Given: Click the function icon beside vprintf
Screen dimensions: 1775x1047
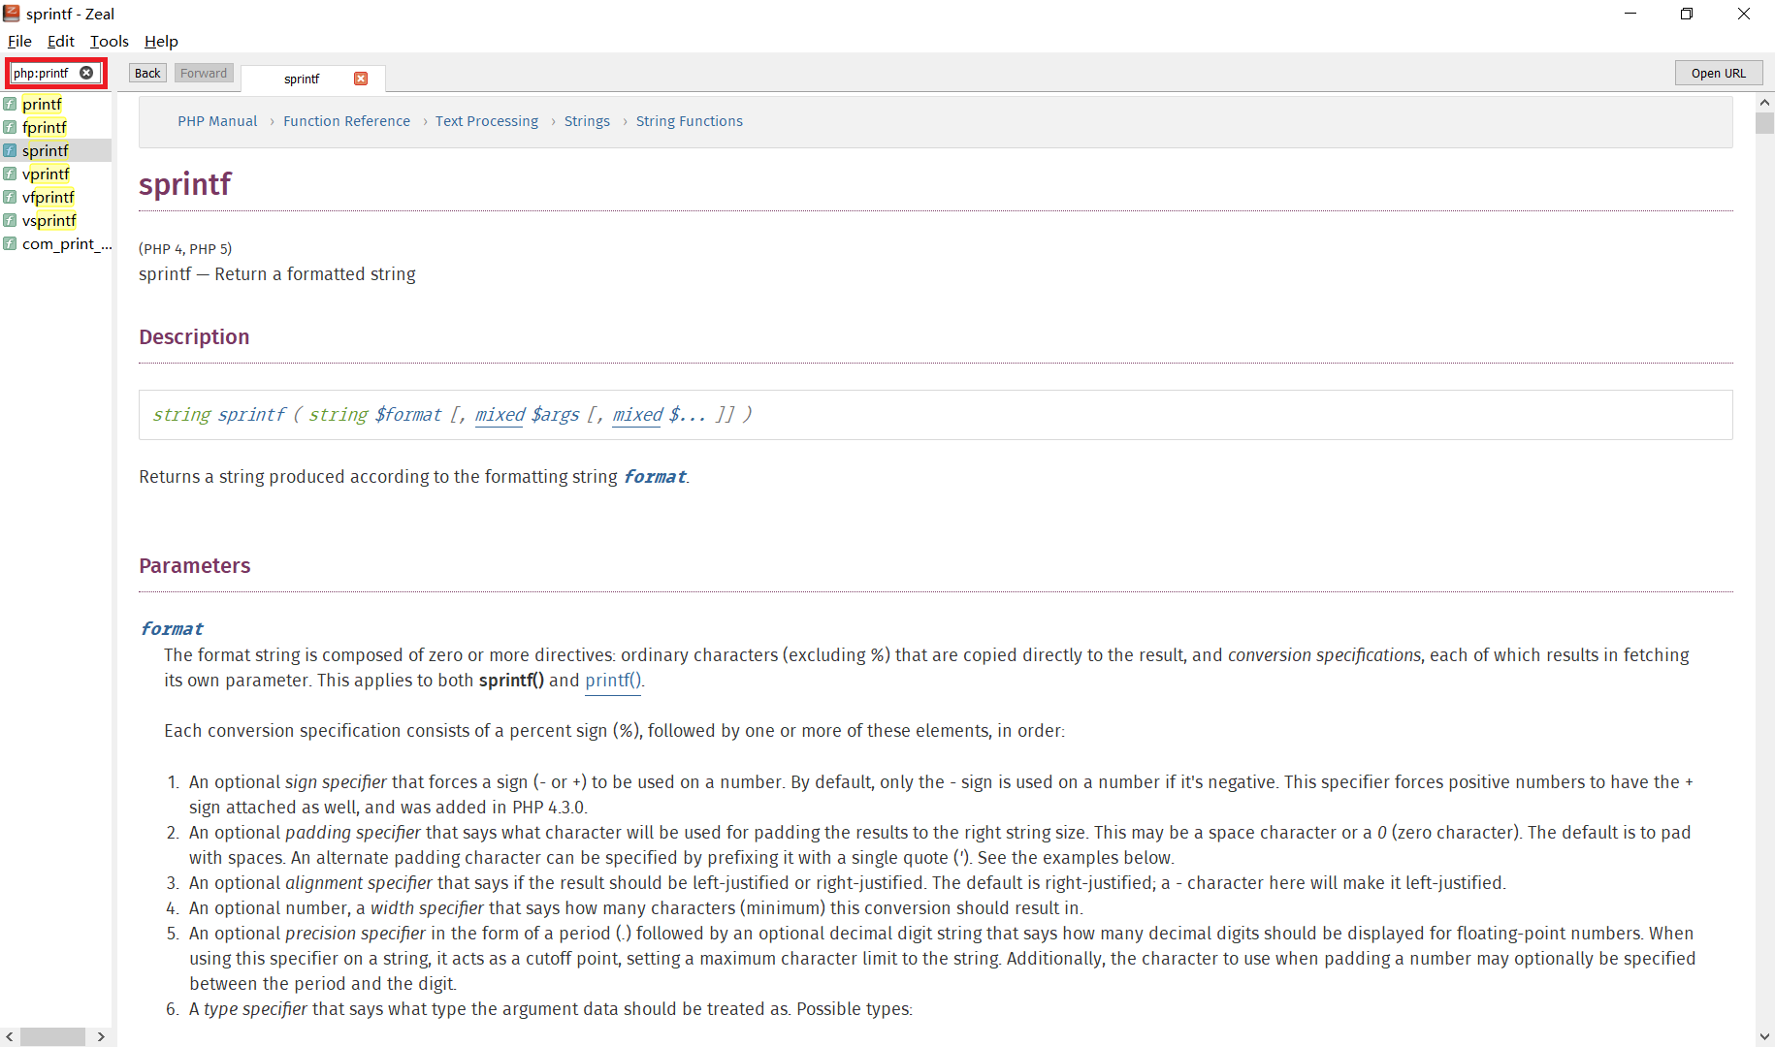Looking at the screenshot, I should click(10, 174).
